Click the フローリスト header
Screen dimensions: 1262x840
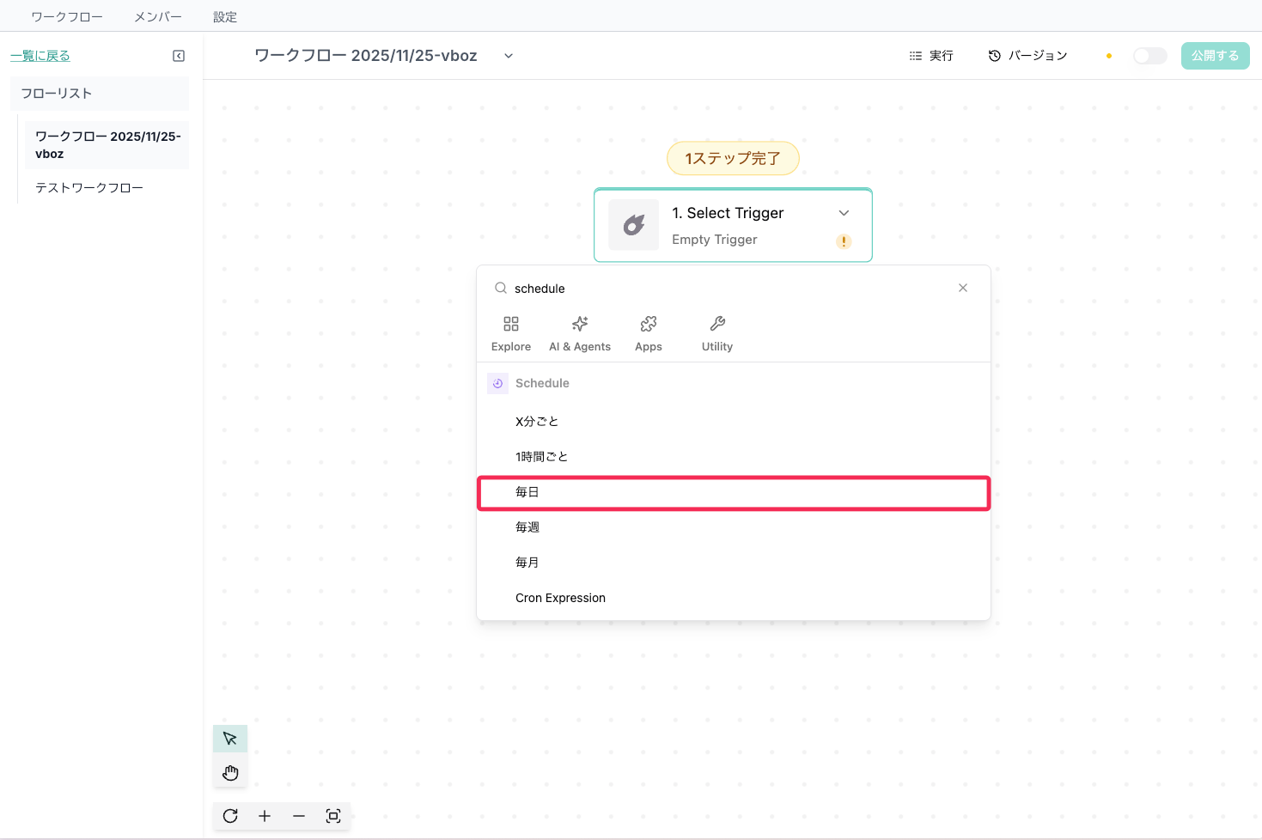coord(100,94)
